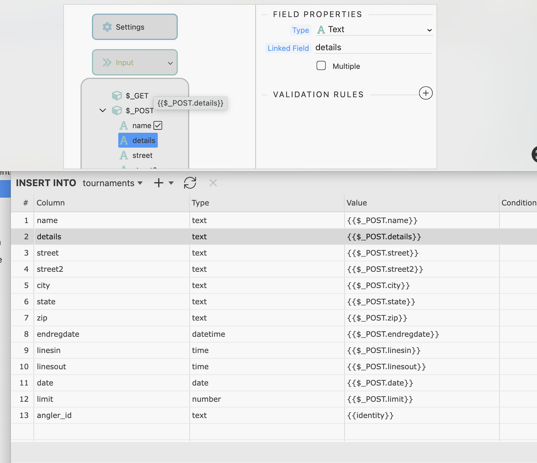Viewport: 537px width, 463px height.
Task: Click the plus add-column icon
Action: coord(159,183)
